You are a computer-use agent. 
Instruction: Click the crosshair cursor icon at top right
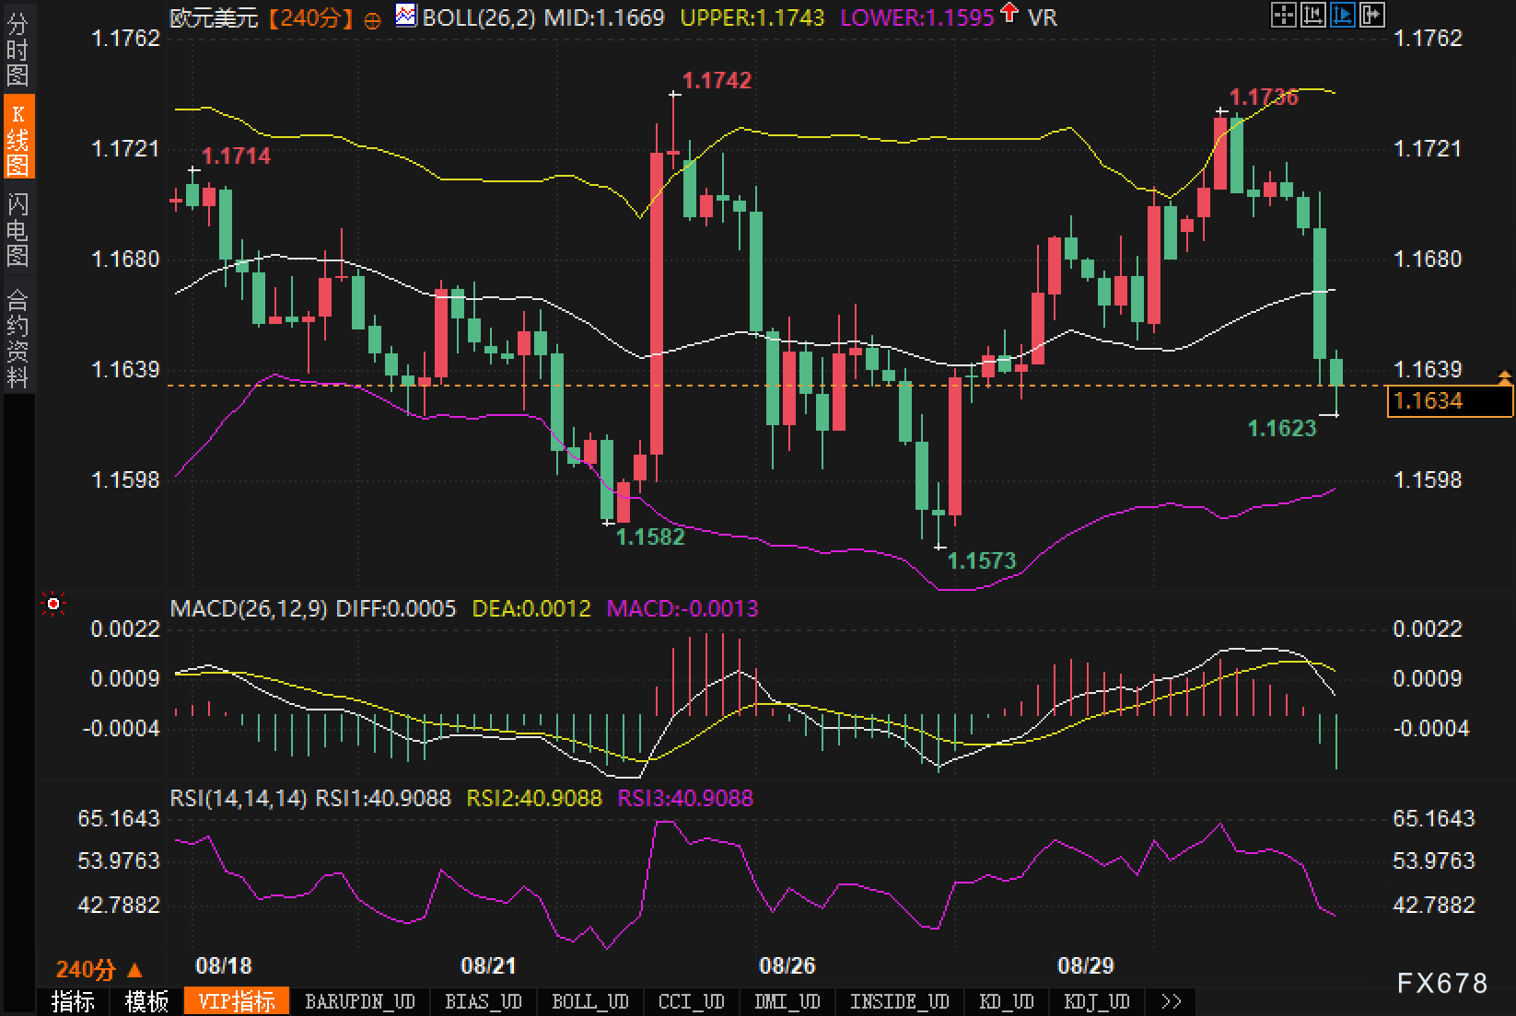pos(1283,15)
